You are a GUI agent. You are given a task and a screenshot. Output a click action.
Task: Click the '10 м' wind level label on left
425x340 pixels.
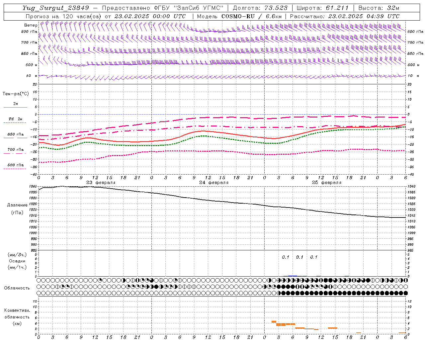32,76
